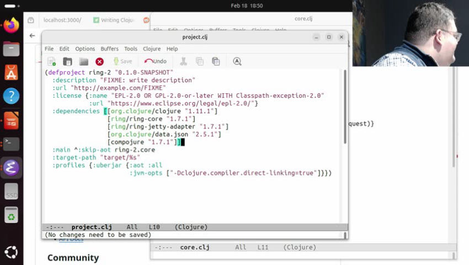This screenshot has height=265, width=469.
Task: Open a file with the toolbar folder icon
Action: click(68, 61)
